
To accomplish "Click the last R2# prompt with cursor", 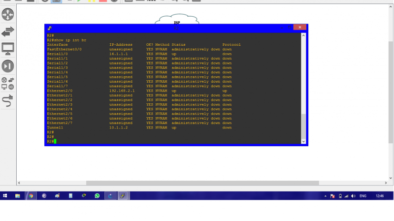I will pos(51,141).
